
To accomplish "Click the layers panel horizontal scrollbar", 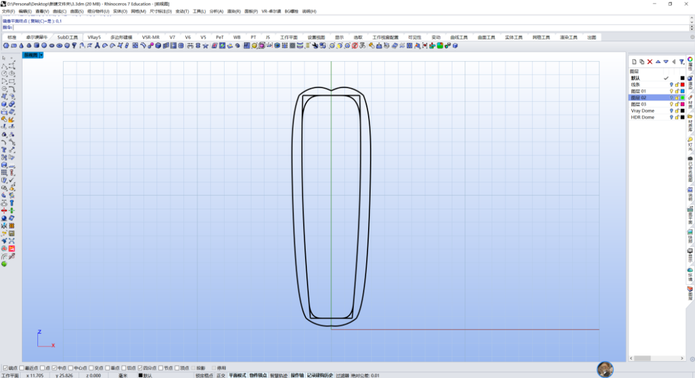I will tap(657, 358).
